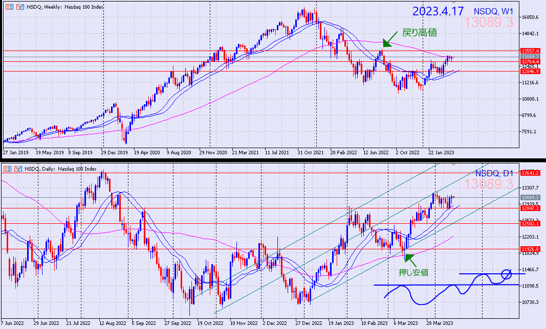Image resolution: width=546 pixels, height=329 pixels.
Task: Click the large pink 13089.3 on Weekly chart
Action: pos(489,22)
